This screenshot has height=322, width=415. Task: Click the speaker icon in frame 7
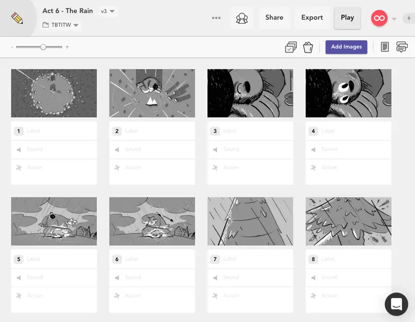tap(215, 278)
